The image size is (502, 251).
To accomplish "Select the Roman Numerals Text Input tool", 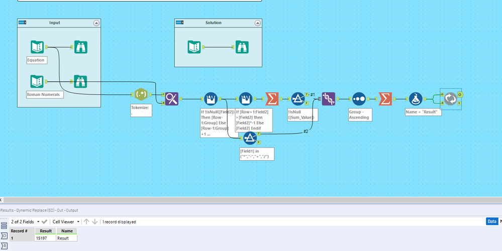I will [x=37, y=81].
